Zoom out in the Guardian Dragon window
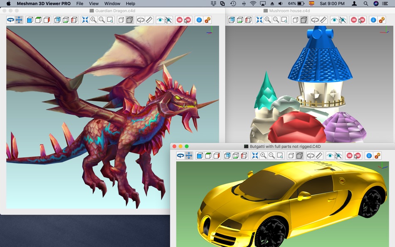 point(102,20)
